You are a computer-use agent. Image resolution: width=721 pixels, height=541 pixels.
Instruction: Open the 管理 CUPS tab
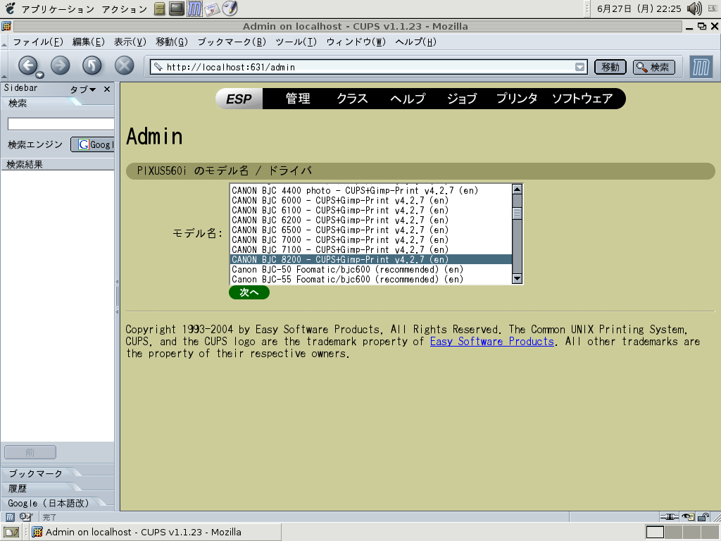[298, 99]
